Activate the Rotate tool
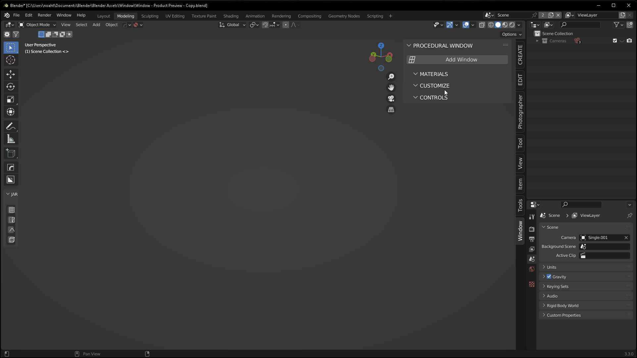Screen dimensions: 637x358 (11, 87)
